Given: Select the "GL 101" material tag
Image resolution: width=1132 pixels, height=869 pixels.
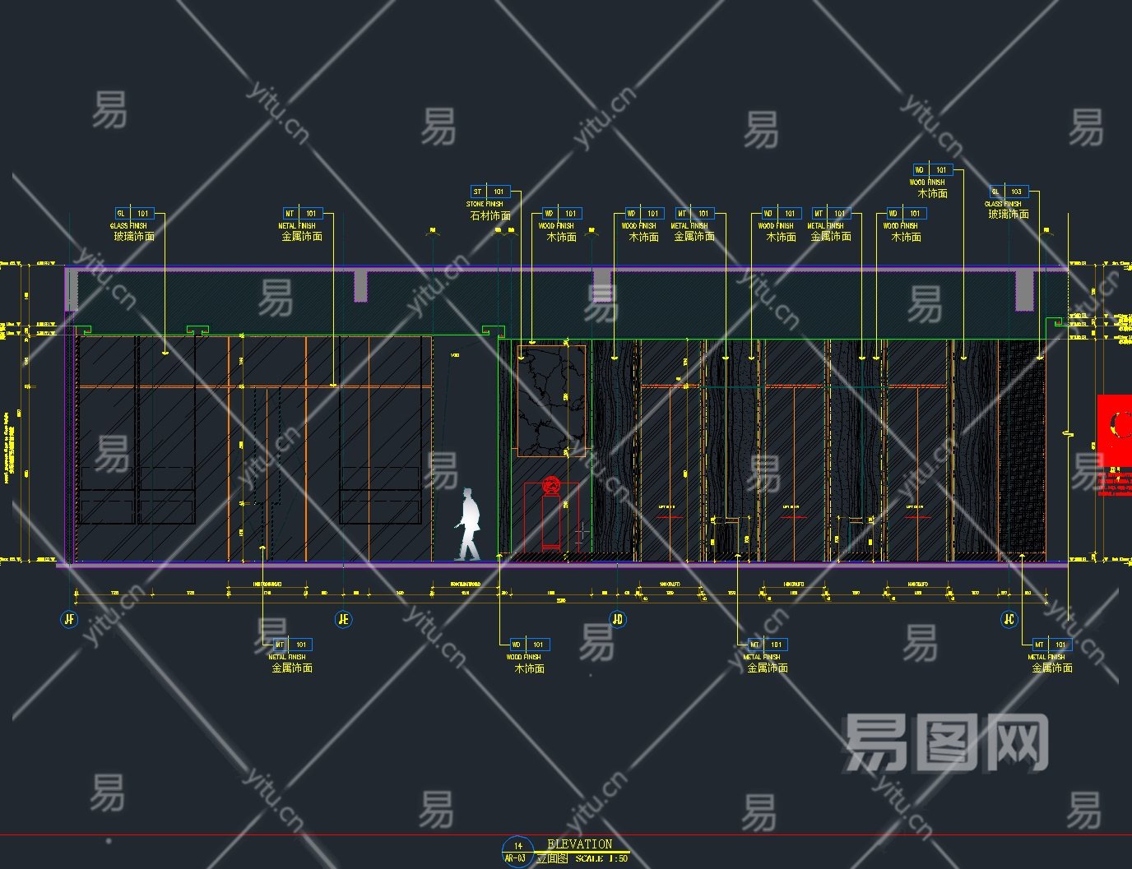Looking at the screenshot, I should (x=134, y=214).
